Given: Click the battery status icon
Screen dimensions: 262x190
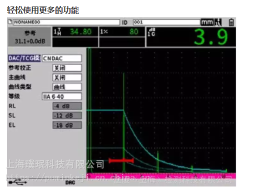Looking at the screenshot, I should click(x=231, y=22).
